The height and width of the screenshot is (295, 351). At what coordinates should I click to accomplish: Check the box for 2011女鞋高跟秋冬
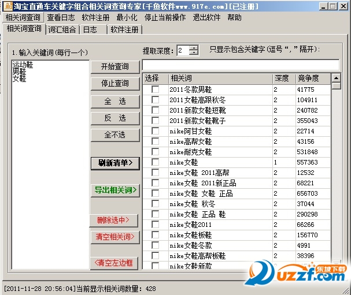pos(155,100)
